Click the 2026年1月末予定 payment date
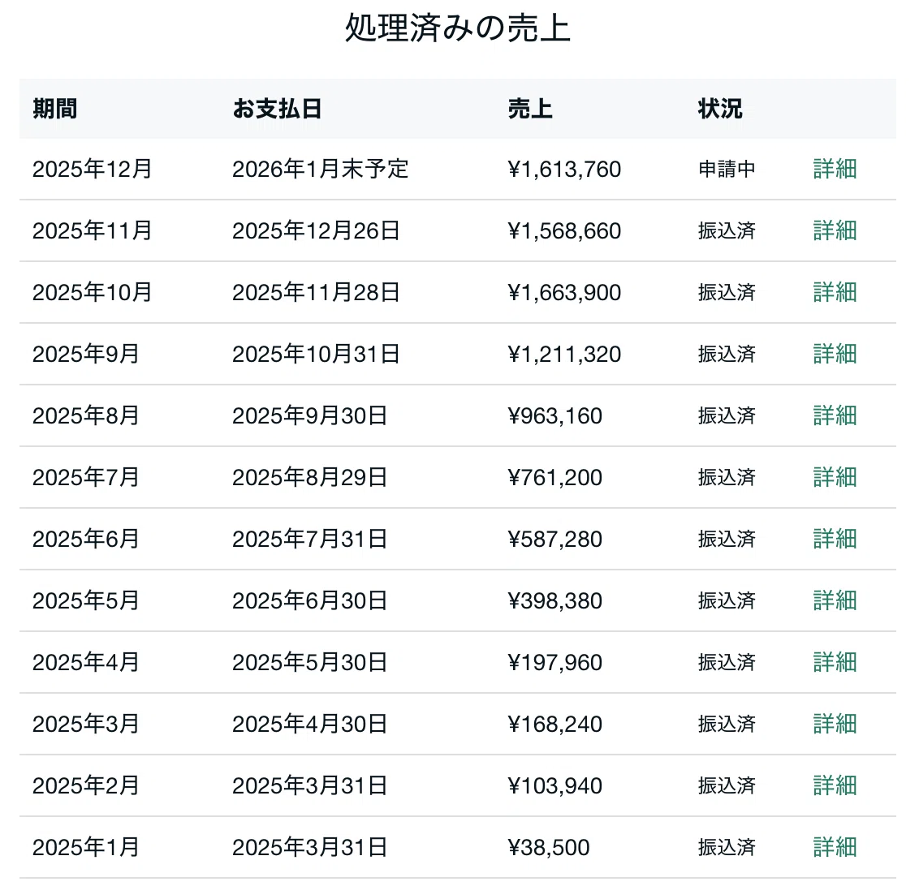Image resolution: width=919 pixels, height=886 pixels. point(320,170)
